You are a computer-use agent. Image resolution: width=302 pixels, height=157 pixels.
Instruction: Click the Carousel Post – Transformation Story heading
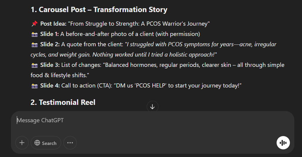point(99,10)
